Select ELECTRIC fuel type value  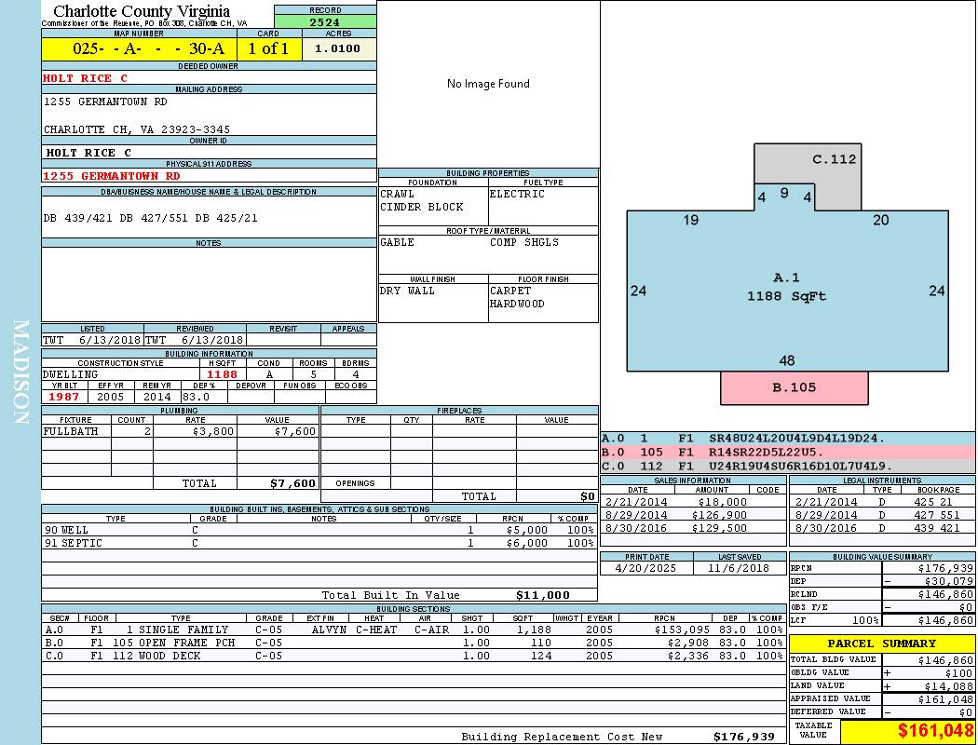coord(517,194)
